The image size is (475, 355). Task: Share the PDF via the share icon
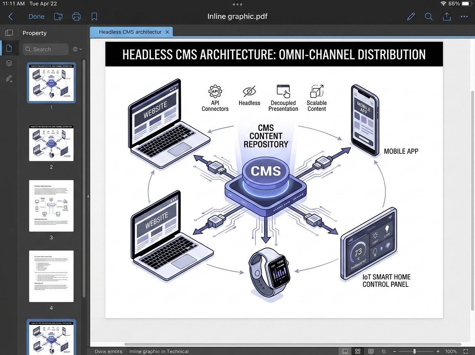tap(446, 17)
